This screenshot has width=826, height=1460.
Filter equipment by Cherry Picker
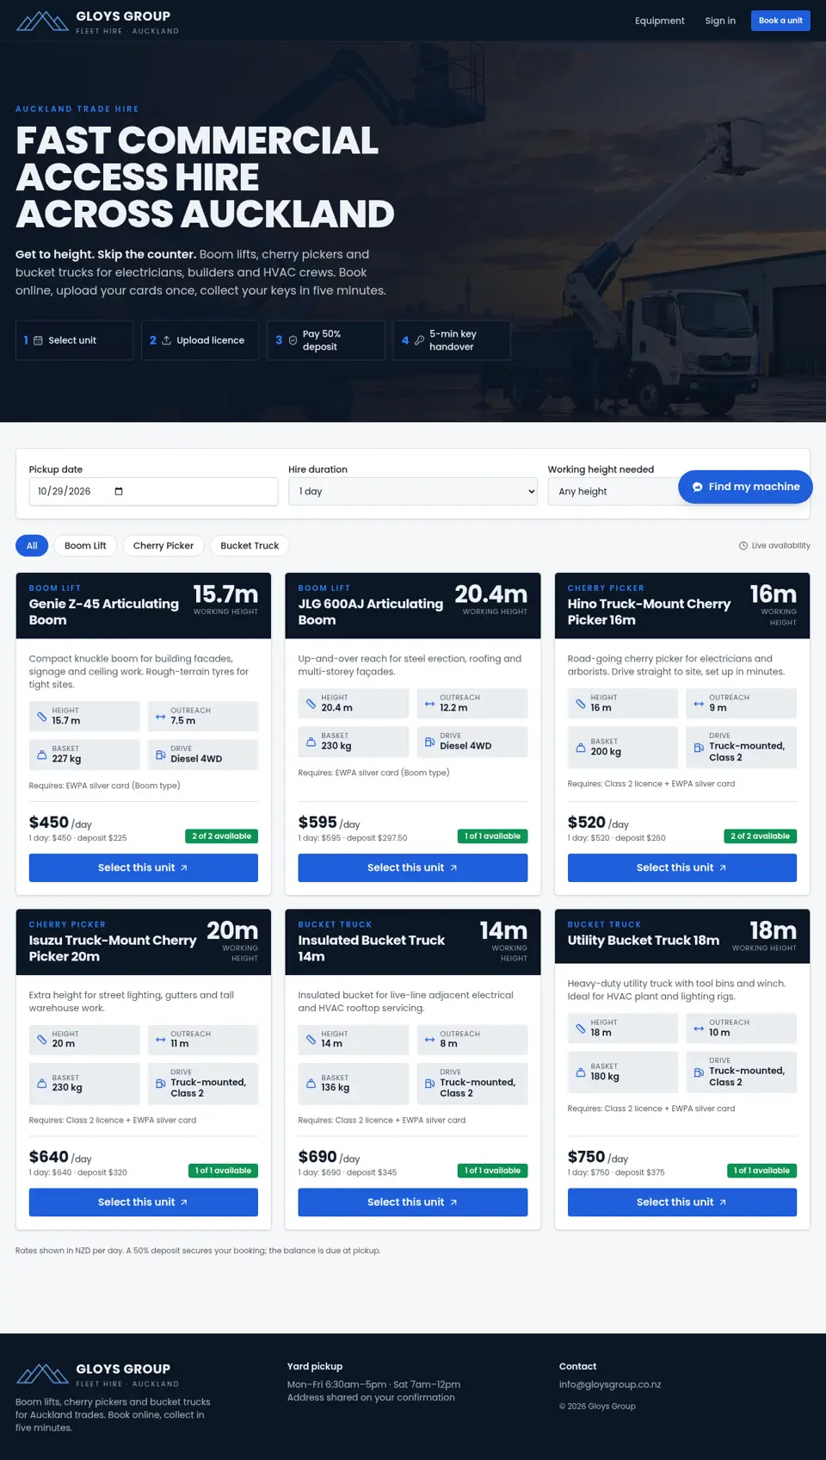pos(163,545)
